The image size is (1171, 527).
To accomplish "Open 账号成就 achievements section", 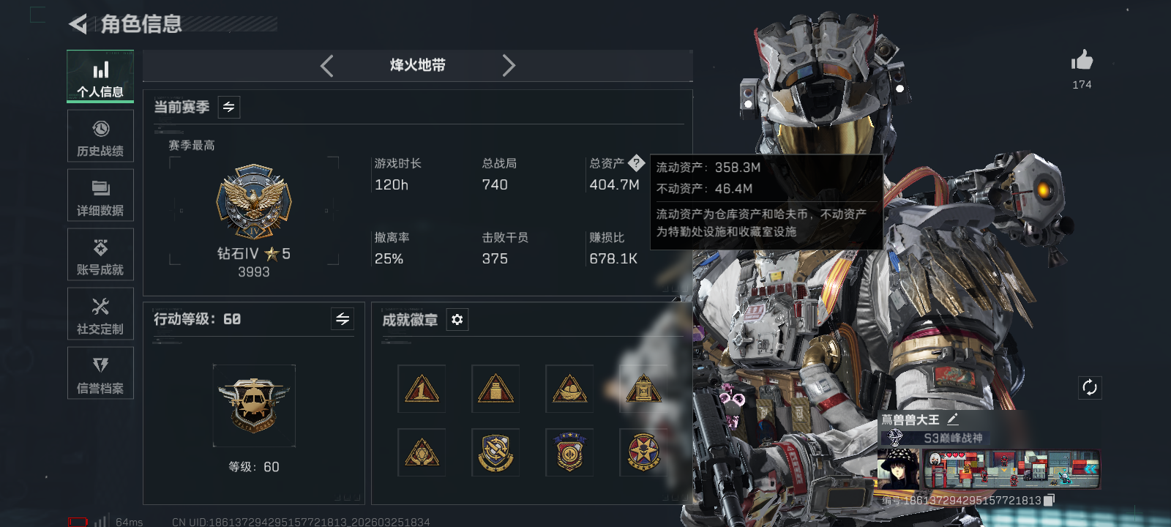I will point(100,255).
